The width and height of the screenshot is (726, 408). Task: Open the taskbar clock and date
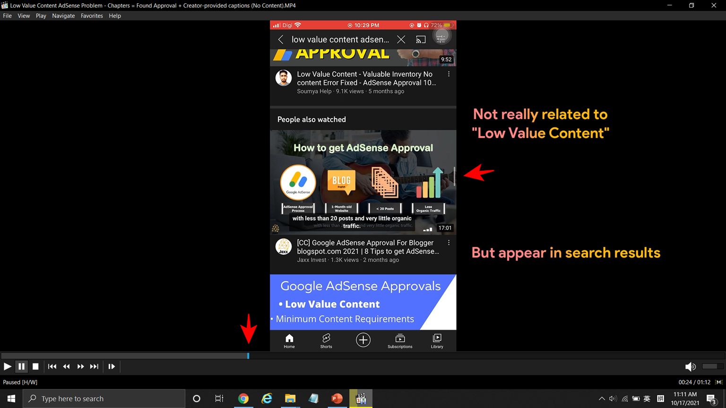(x=685, y=399)
